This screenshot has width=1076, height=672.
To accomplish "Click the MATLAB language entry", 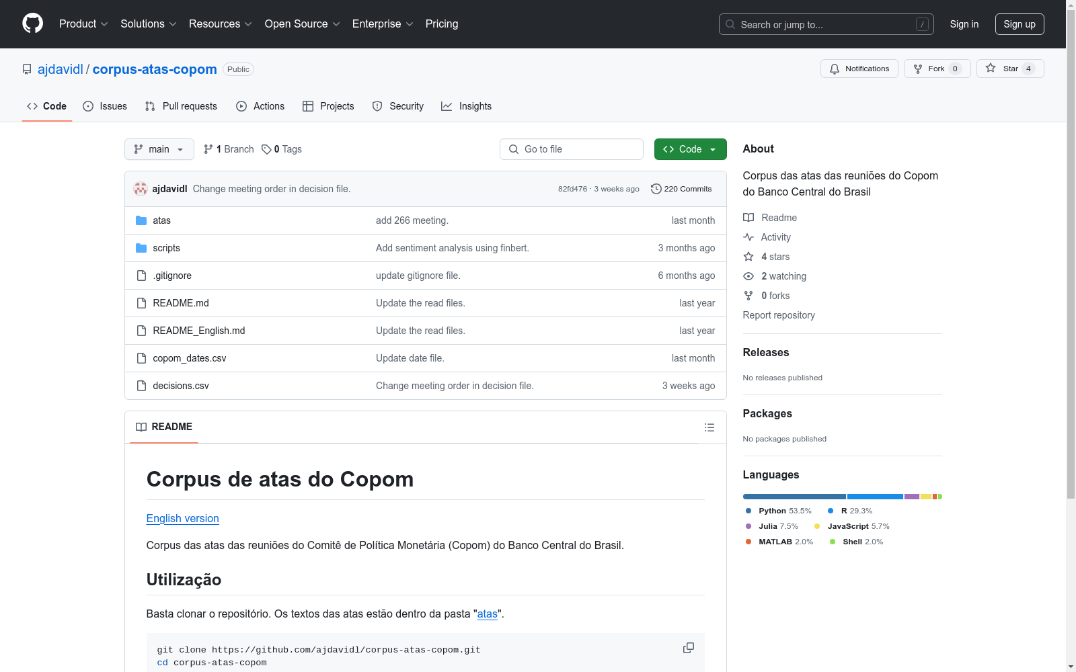I will coord(779,542).
